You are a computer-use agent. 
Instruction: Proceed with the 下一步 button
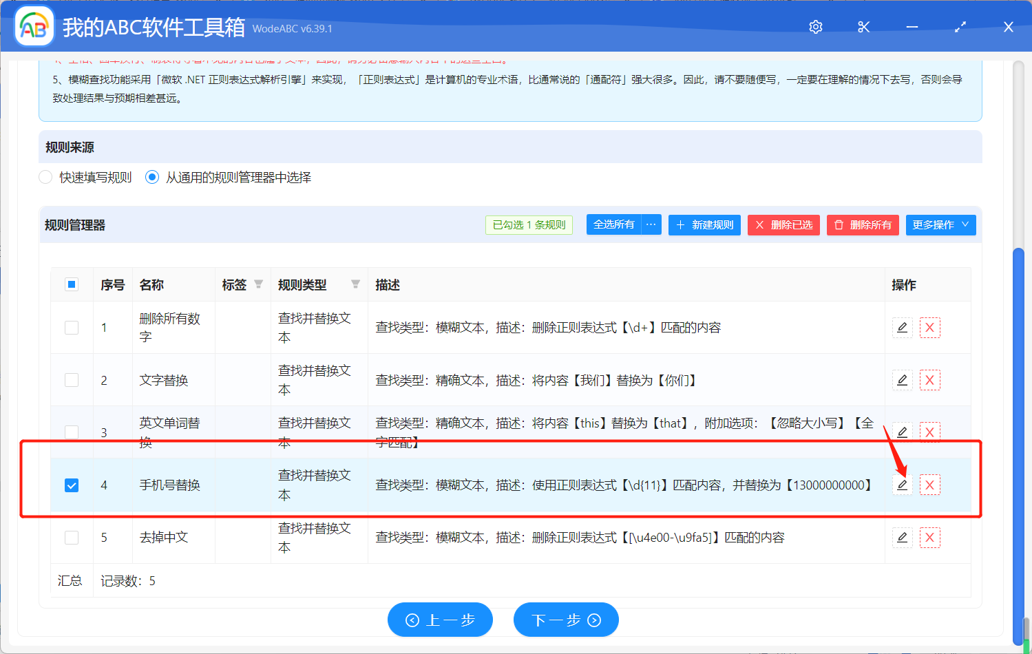566,619
